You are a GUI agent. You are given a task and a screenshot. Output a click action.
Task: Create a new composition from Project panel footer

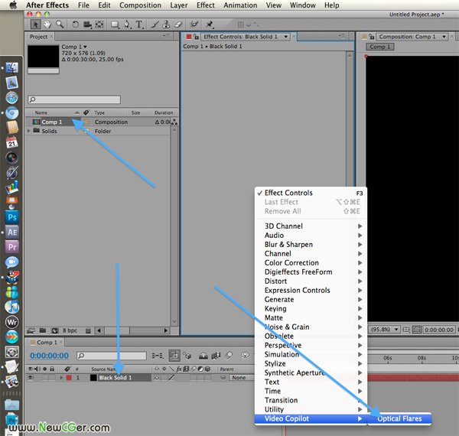pyautogui.click(x=55, y=330)
